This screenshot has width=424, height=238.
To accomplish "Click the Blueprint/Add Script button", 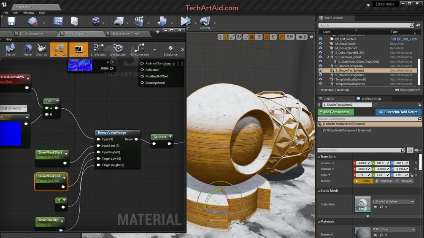I will click(x=399, y=112).
